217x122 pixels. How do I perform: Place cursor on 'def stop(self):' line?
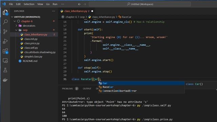tap(90, 68)
